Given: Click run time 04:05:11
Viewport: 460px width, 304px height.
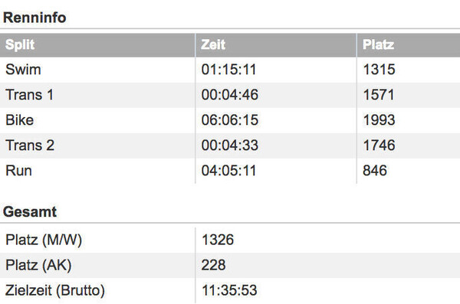Looking at the screenshot, I should click(228, 171).
